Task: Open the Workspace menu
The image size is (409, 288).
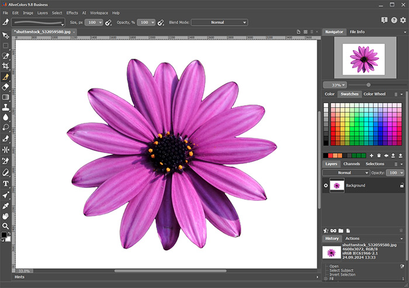Action: pyautogui.click(x=99, y=13)
